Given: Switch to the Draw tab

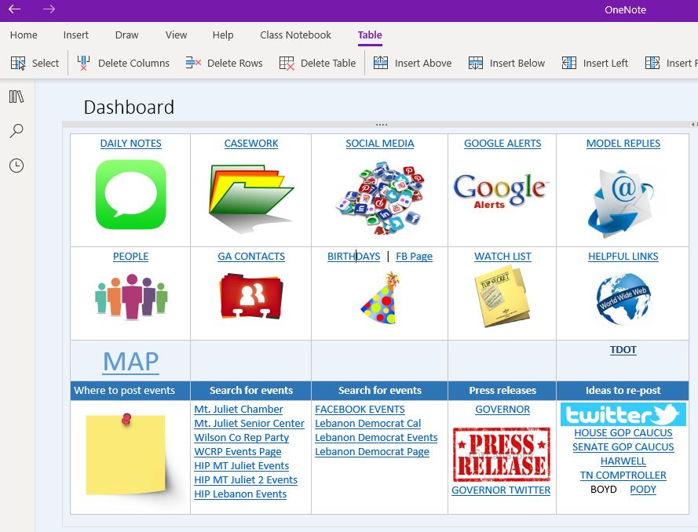Looking at the screenshot, I should 127,35.
